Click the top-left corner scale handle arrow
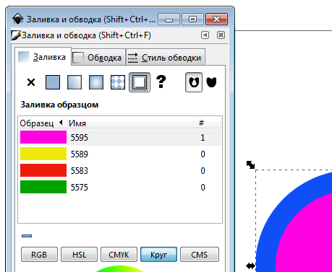 (x=250, y=164)
